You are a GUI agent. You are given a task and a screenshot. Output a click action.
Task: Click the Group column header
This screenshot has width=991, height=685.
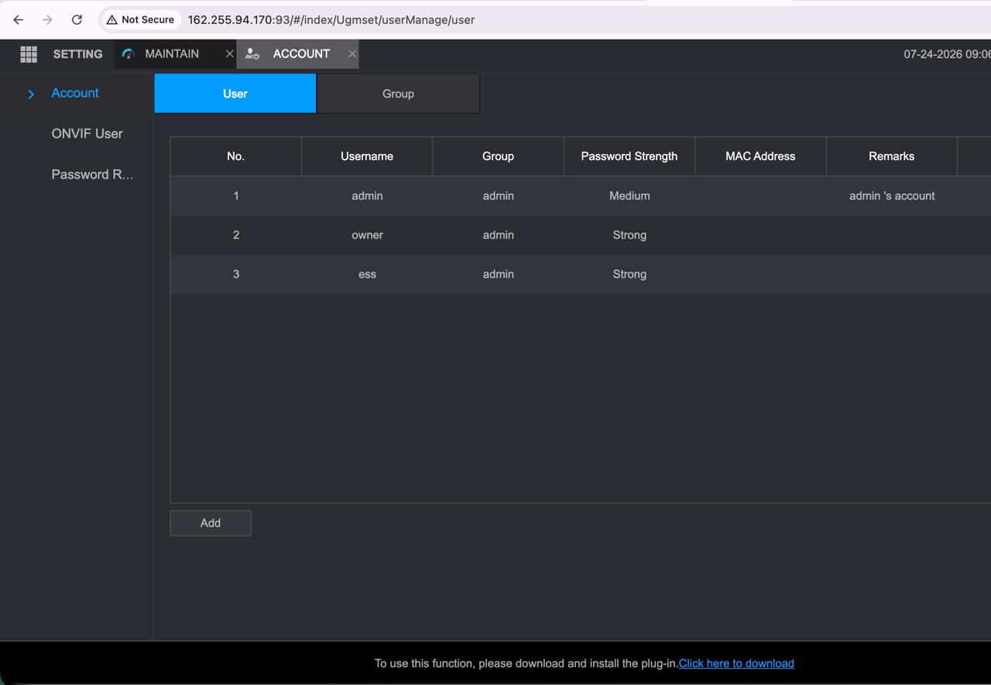click(498, 156)
